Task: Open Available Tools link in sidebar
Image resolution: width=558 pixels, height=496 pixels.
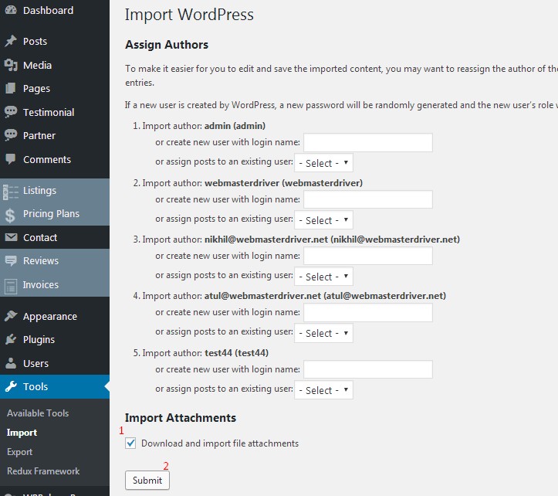Action: click(x=38, y=413)
